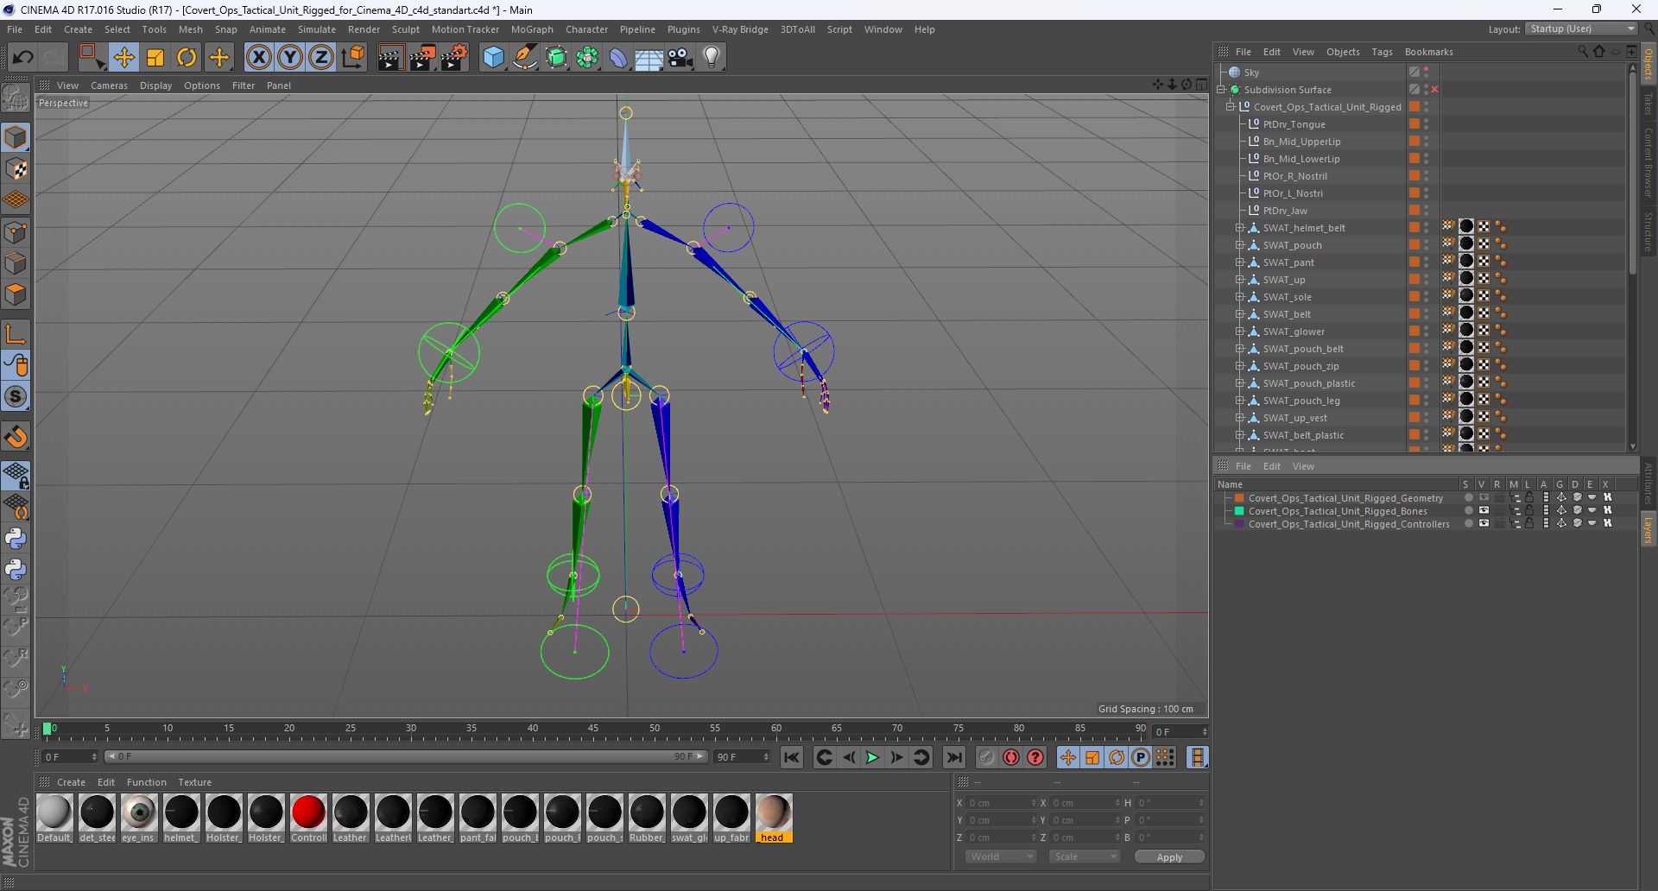Expand SWAT_glower object
The height and width of the screenshot is (891, 1658).
[1239, 332]
